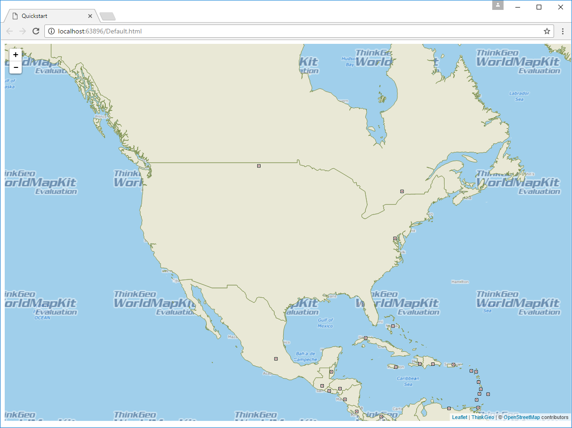Open the Chrome user profile button
Image resolution: width=572 pixels, height=428 pixels.
[498, 5]
